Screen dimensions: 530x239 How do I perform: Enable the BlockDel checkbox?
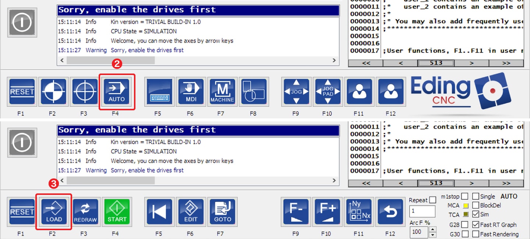(476, 206)
